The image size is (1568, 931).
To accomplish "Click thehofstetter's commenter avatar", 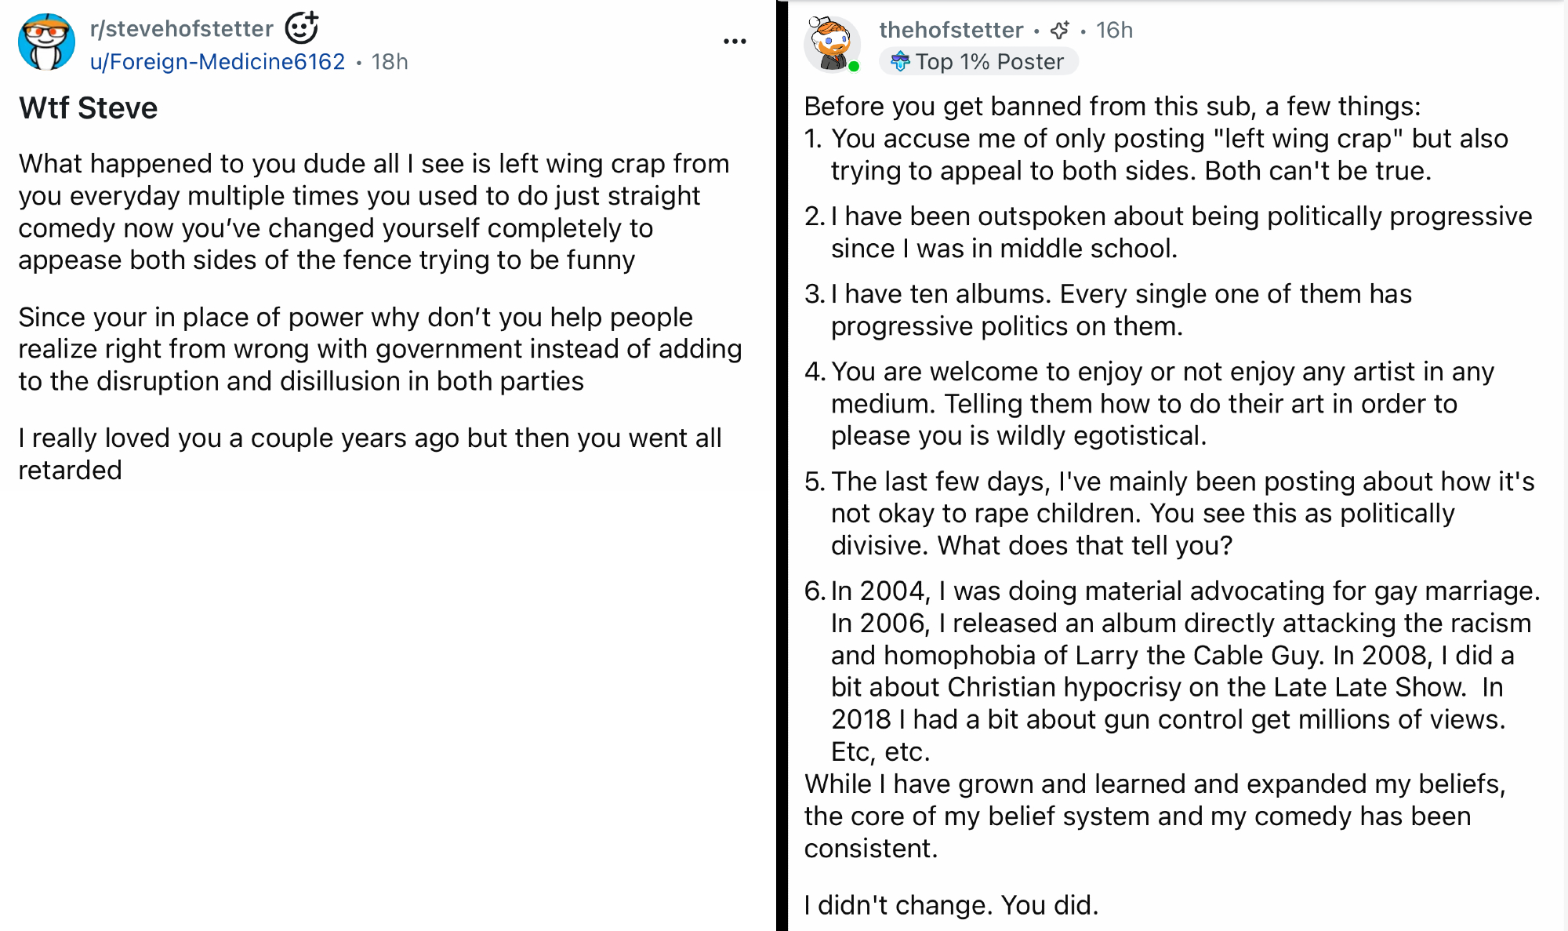I will [x=831, y=44].
